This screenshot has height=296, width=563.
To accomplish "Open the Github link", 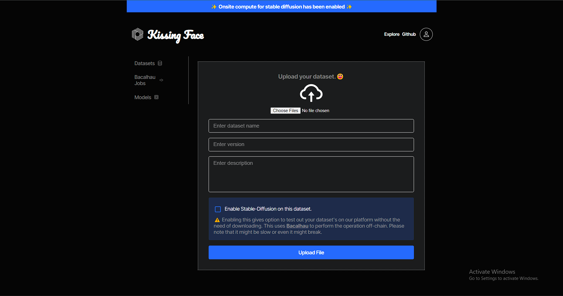I will point(409,34).
